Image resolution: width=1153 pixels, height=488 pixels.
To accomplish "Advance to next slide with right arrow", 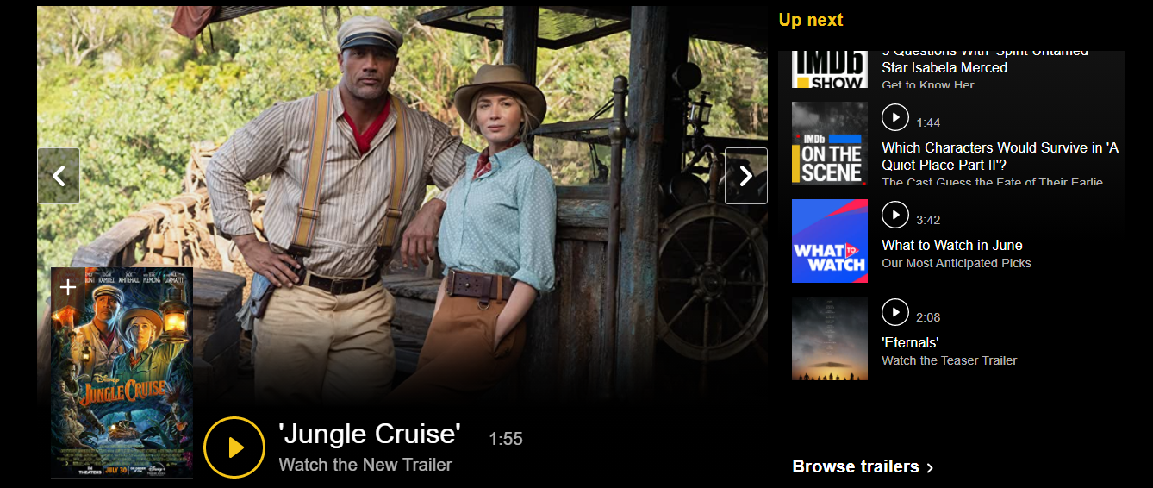I will (746, 176).
